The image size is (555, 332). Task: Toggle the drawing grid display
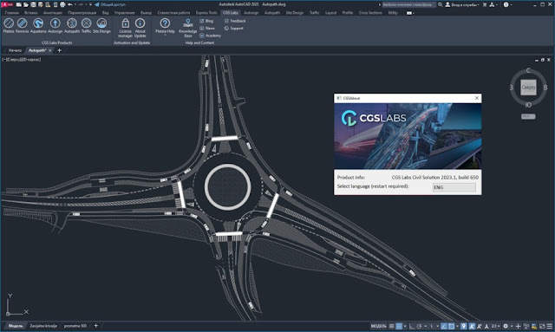(x=391, y=326)
